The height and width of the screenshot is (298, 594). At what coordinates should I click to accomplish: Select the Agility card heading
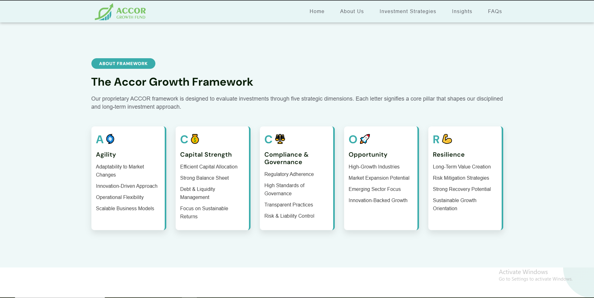click(x=106, y=154)
